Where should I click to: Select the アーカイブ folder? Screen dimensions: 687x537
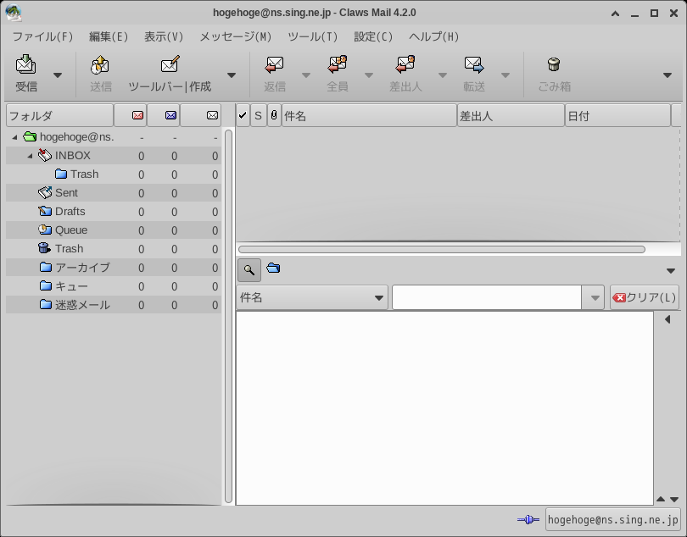[114, 268]
